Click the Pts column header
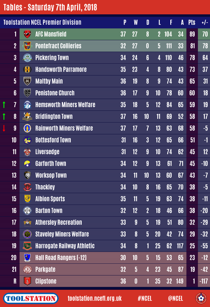Viewport: 210px width, 307px height. (x=192, y=22)
